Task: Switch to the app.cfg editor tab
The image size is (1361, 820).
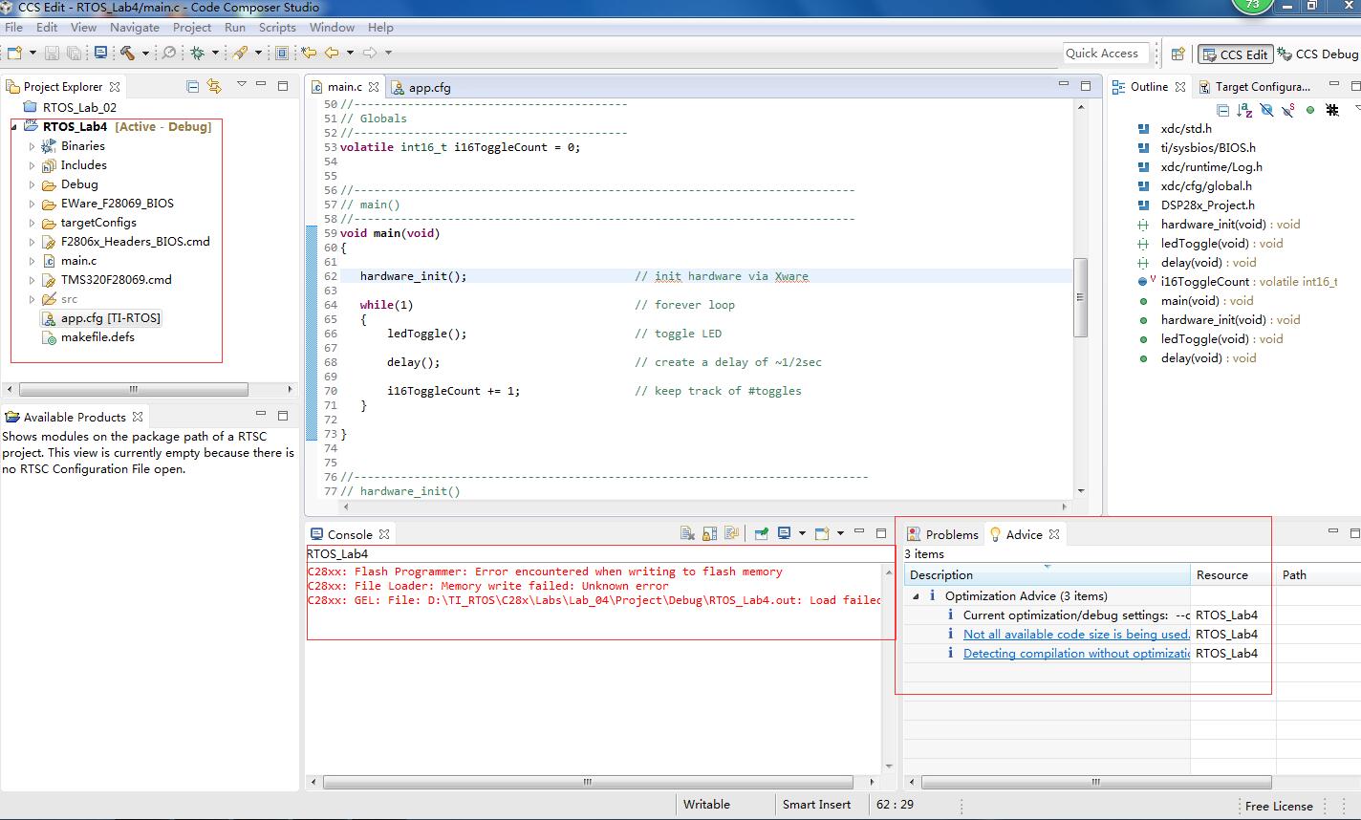Action: pyautogui.click(x=428, y=87)
